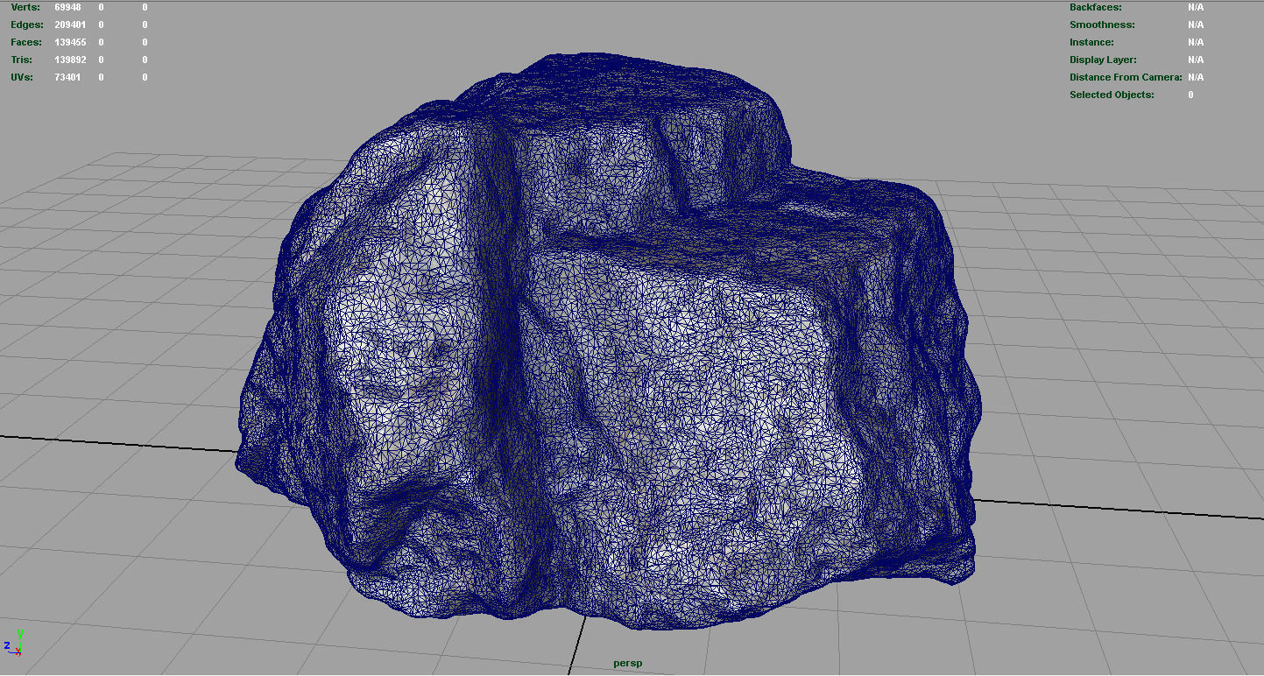
Task: Click the N/A value beside Display Layer
Action: click(x=1196, y=60)
